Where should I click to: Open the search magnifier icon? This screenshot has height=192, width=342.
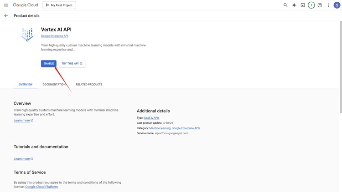pos(285,5)
